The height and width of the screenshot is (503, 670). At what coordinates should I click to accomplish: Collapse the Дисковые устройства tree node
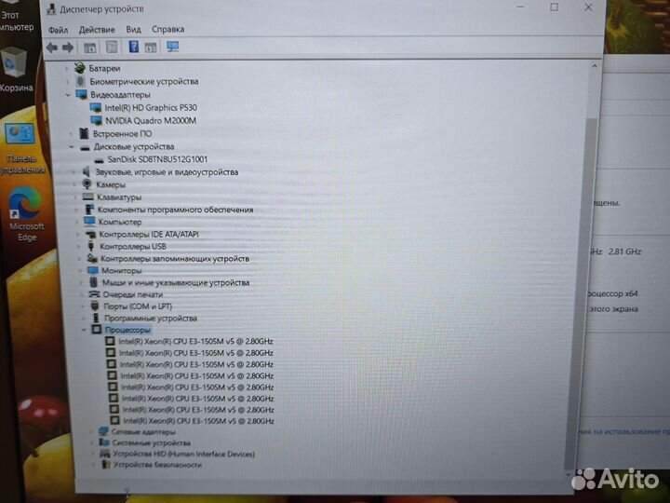[72, 147]
